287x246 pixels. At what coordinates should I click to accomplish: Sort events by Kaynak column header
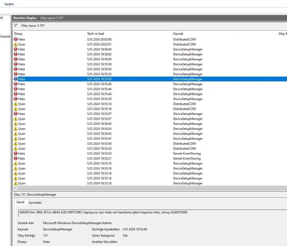pos(203,34)
